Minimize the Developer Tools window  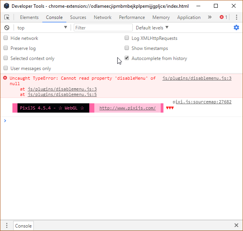(x=198, y=6)
